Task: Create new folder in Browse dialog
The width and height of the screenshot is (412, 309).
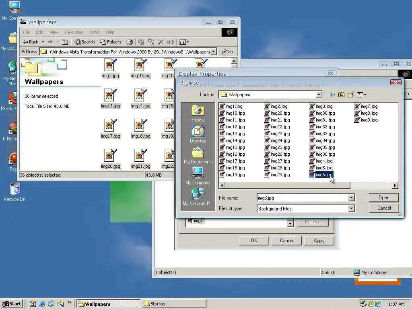Action: pyautogui.click(x=350, y=95)
